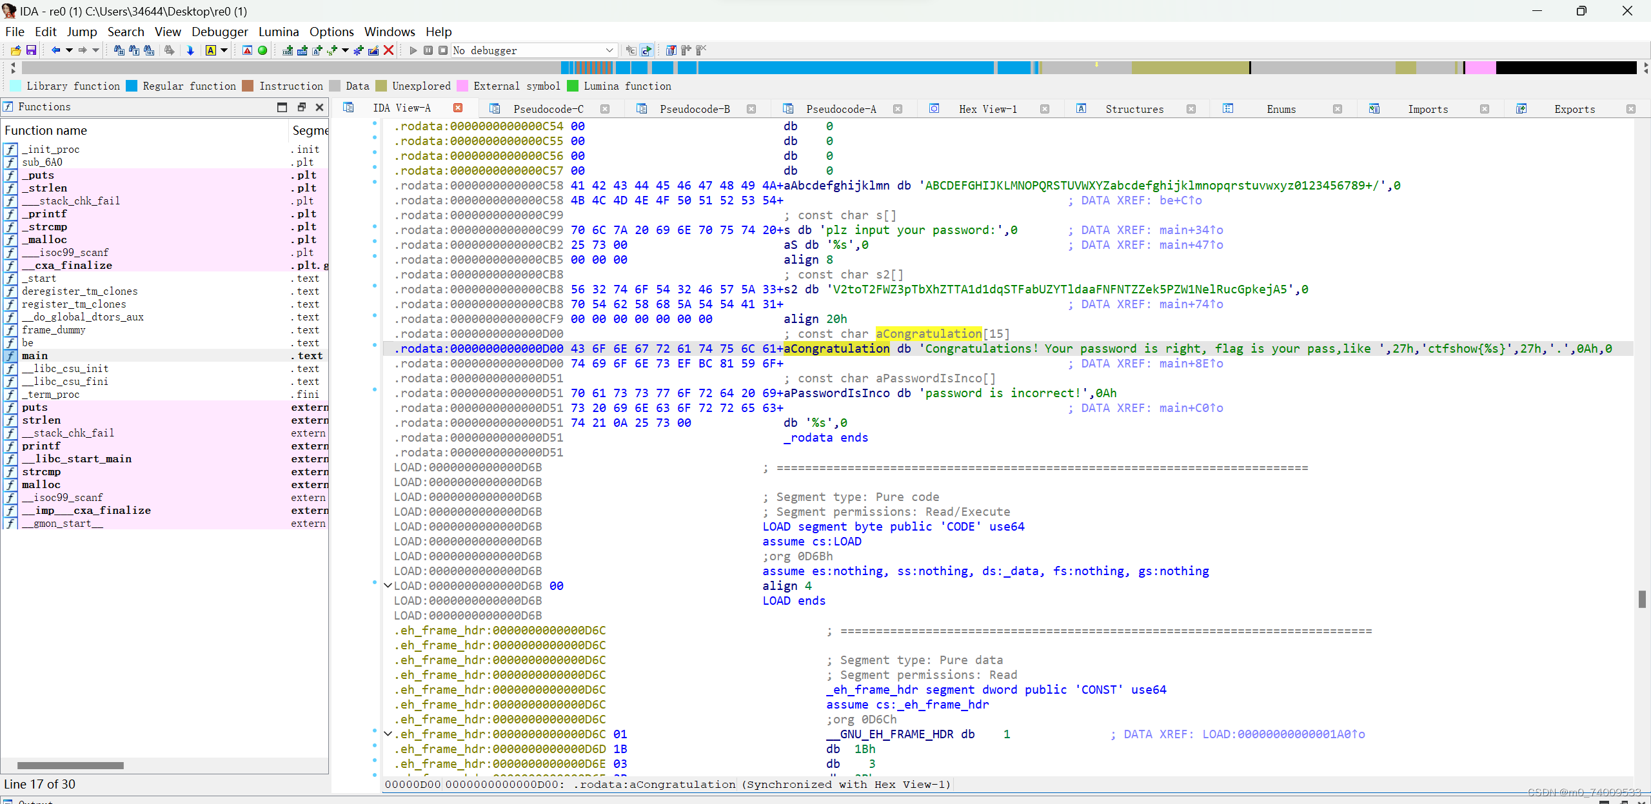Switch to the Pseudocode-A tab
The width and height of the screenshot is (1651, 804).
[840, 109]
